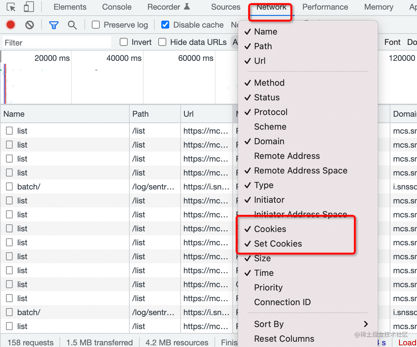Switch to the Console tab
Image resolution: width=417 pixels, height=347 pixels.
point(117,7)
